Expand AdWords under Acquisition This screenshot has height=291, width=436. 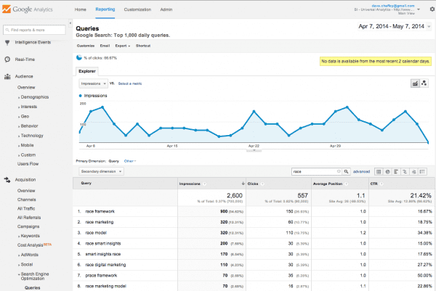pos(28,255)
